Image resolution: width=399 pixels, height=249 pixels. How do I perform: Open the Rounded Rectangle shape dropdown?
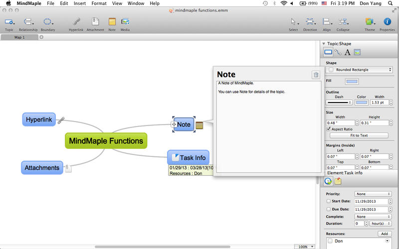(359, 70)
